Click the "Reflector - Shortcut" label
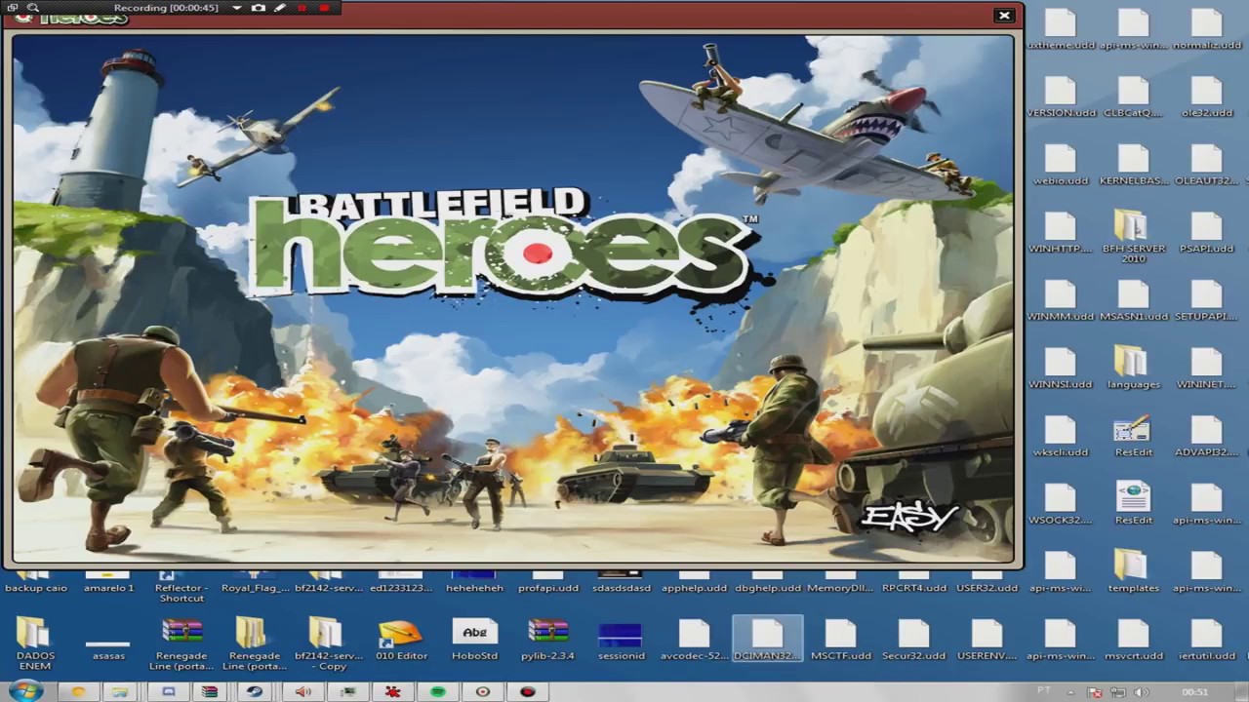 (181, 593)
